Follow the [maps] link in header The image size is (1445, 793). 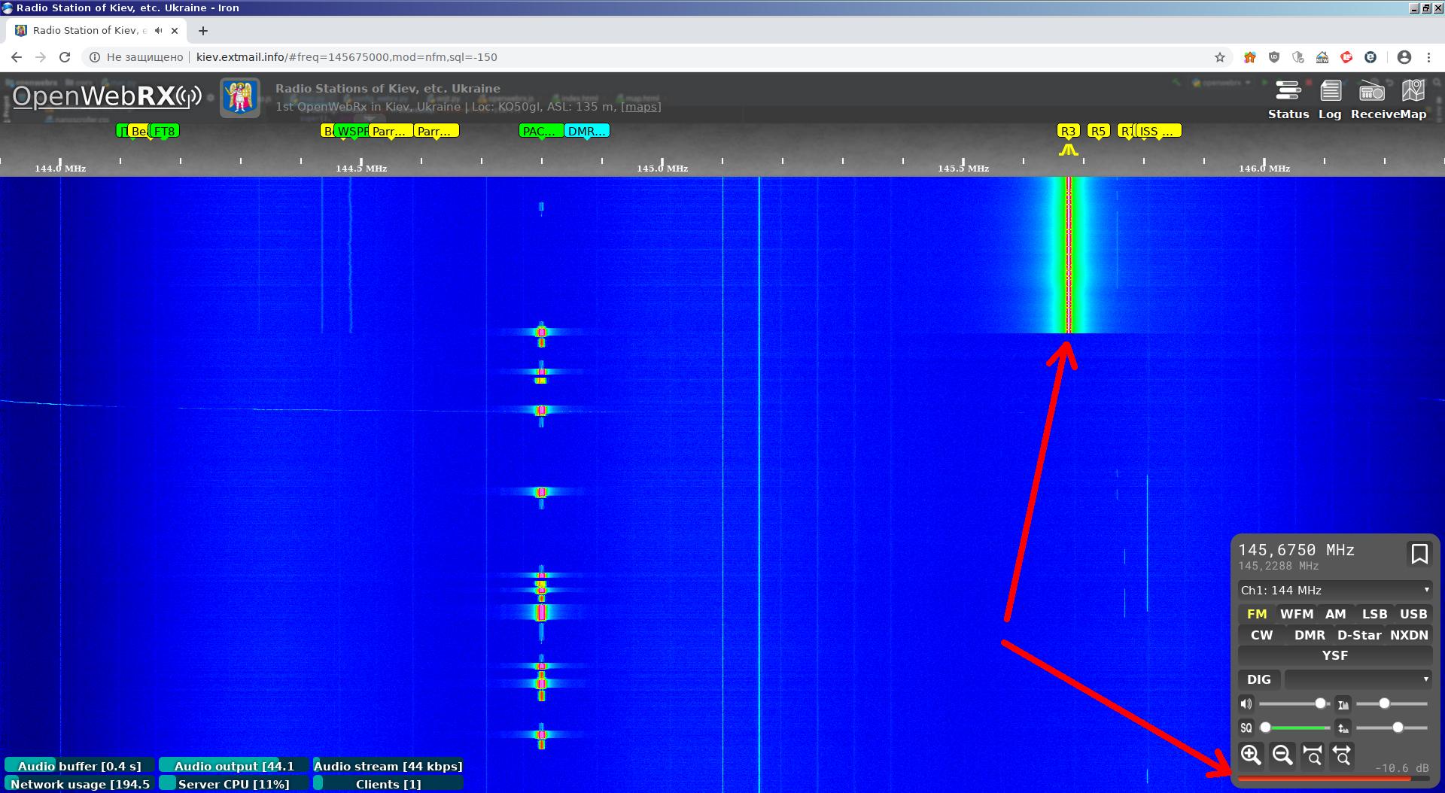(x=640, y=107)
